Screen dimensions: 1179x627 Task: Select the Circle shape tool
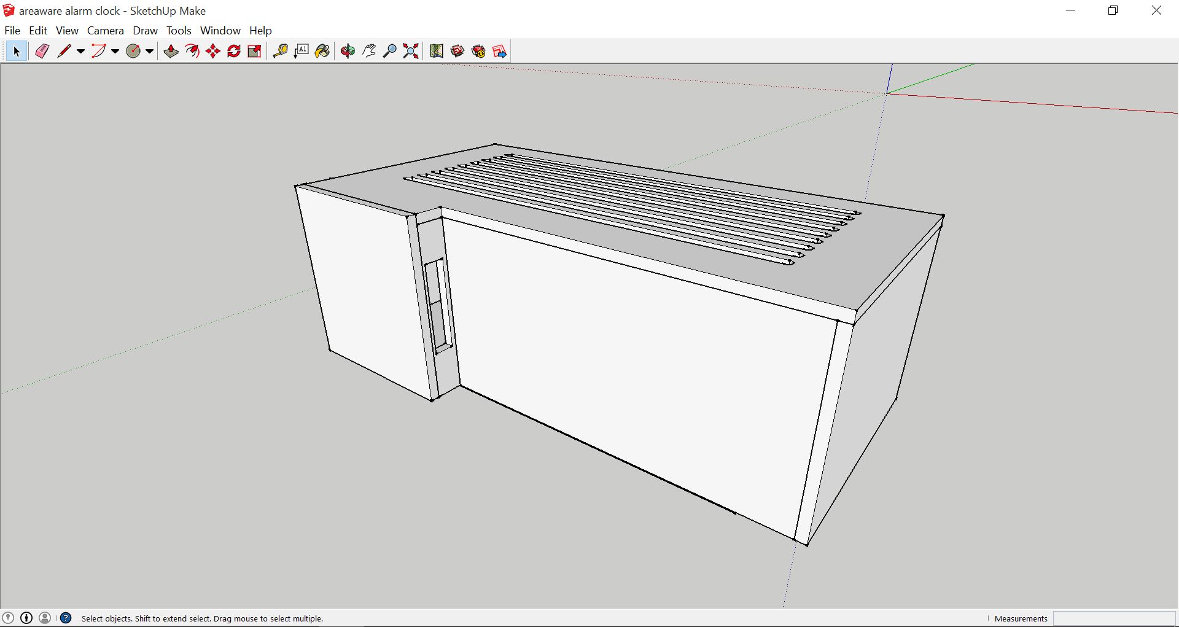coord(133,52)
